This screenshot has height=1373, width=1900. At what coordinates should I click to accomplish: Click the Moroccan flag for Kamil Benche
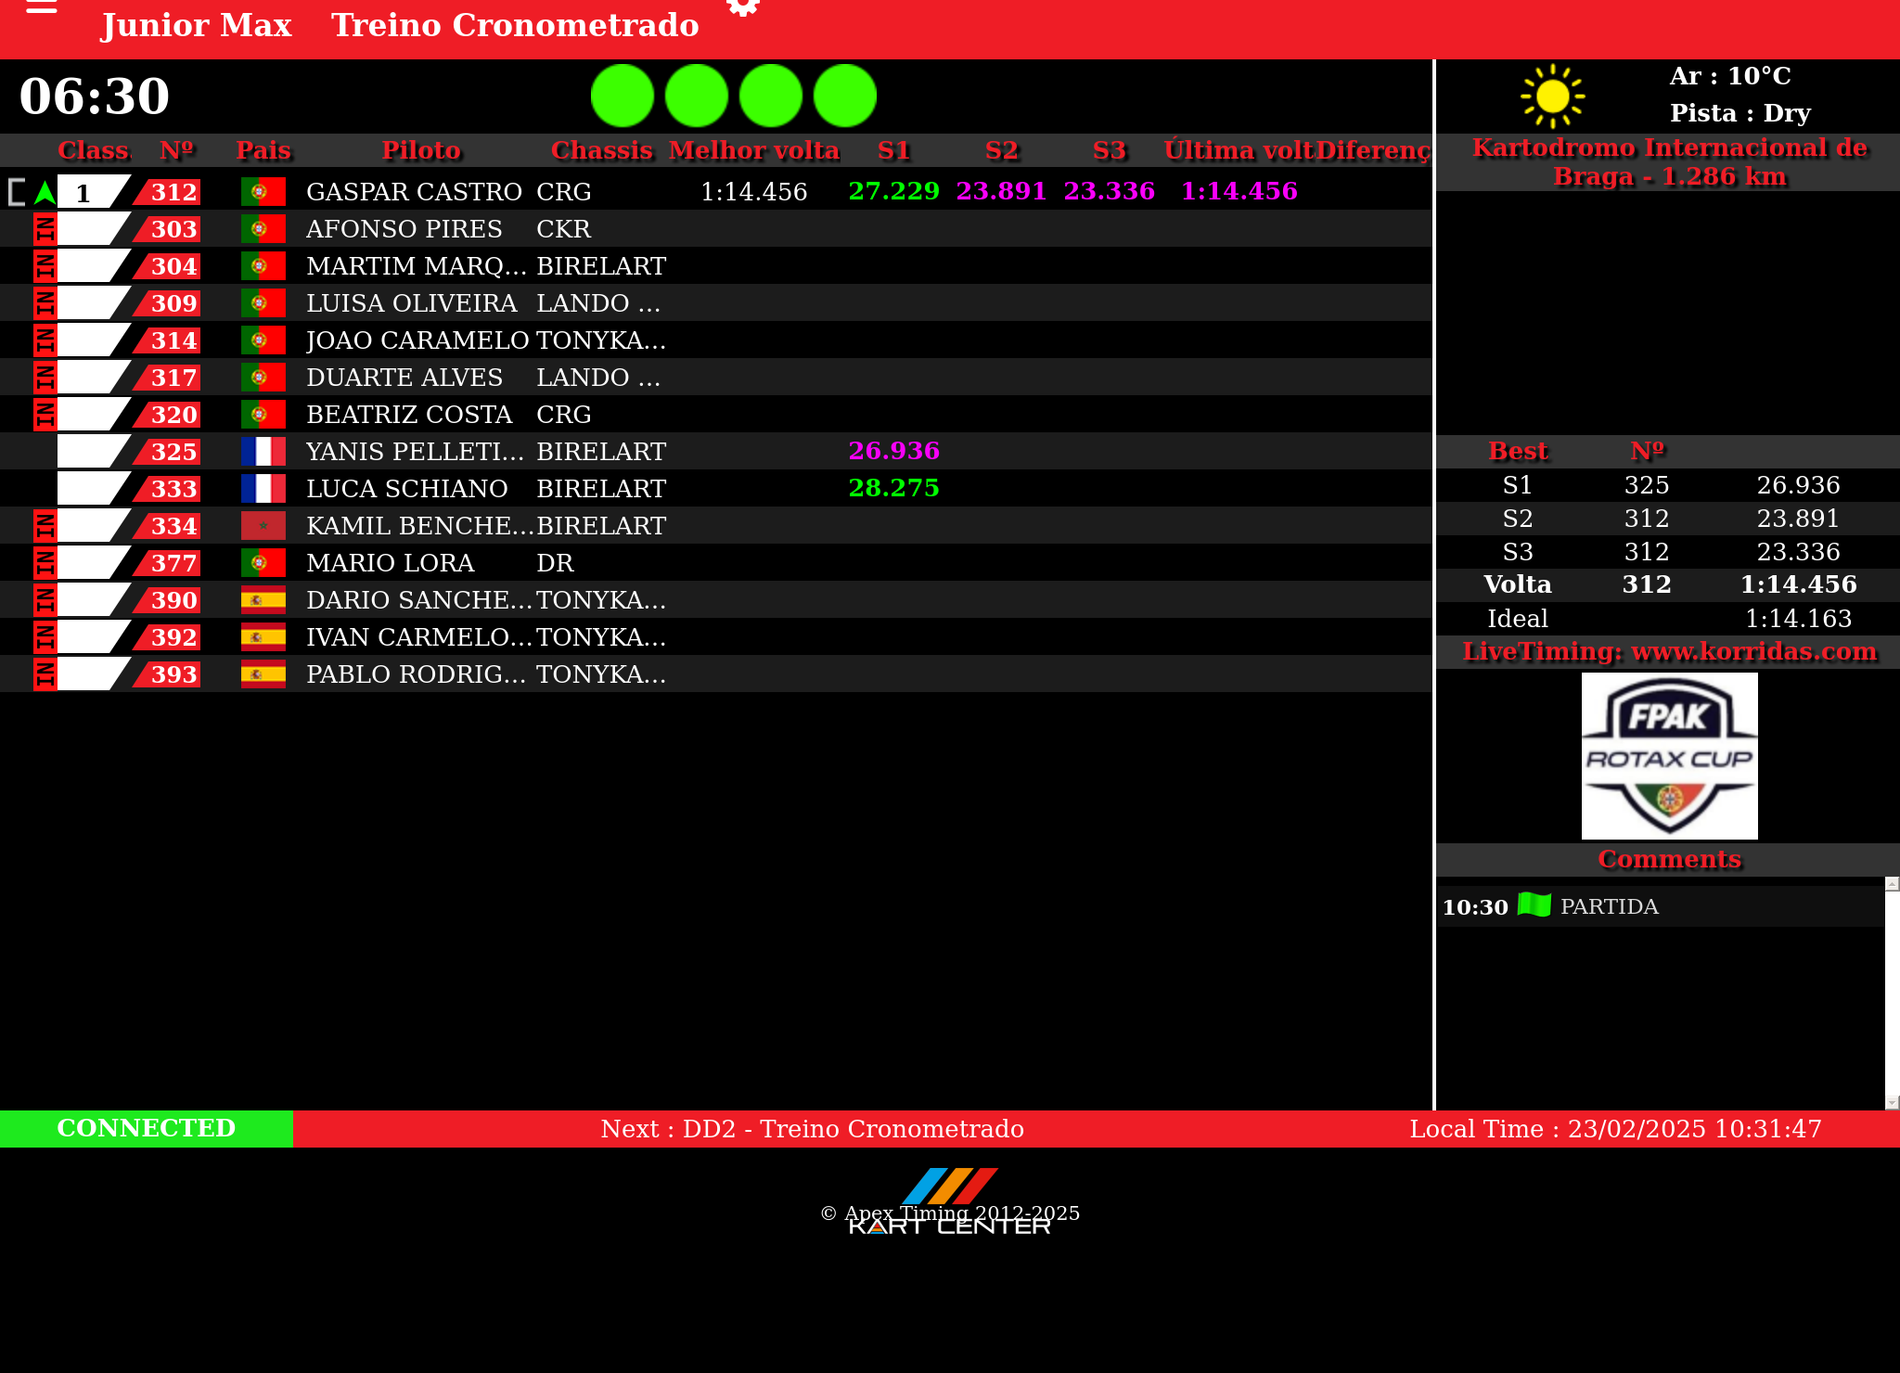[x=263, y=526]
